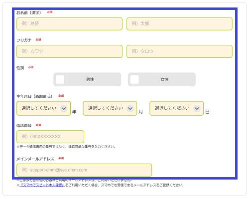This screenshot has height=199, width=249.
Task: Open the birth day dropdown
Action: tap(177, 108)
